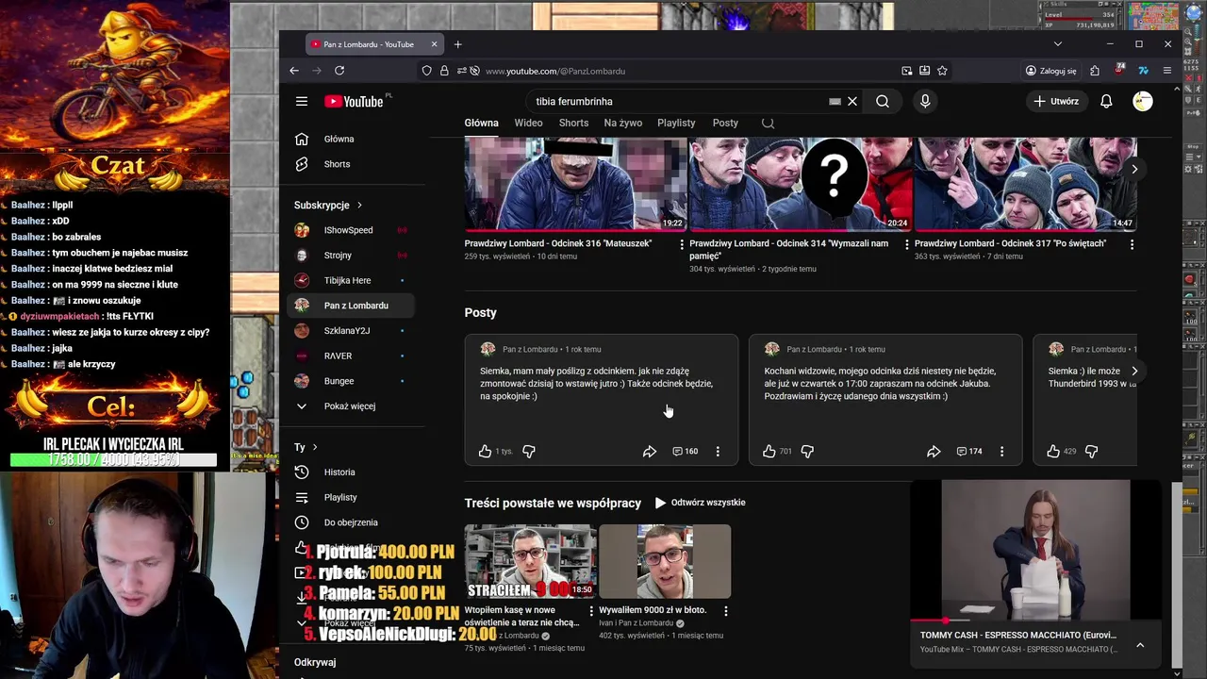Open Odcinek 314 'Wymazali nam pamięć' thumbnail
This screenshot has width=1207, height=679.
(801, 184)
